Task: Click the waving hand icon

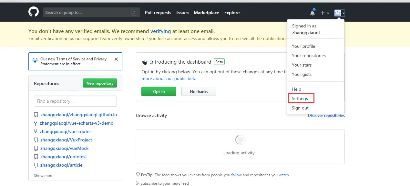Action: coord(144,62)
